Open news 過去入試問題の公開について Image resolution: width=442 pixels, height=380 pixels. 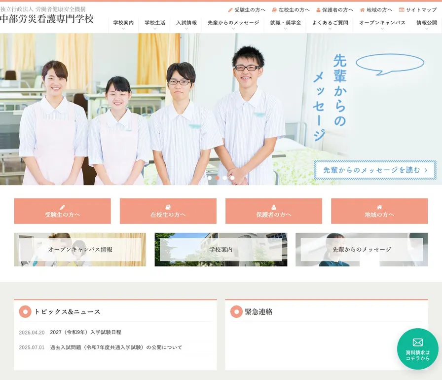coord(116,347)
